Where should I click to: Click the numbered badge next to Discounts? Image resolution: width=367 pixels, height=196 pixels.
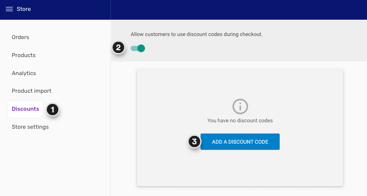coord(53,110)
